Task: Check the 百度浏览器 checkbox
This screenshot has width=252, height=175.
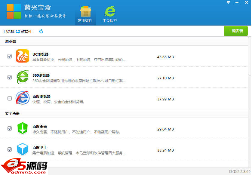Action: tap(10, 98)
